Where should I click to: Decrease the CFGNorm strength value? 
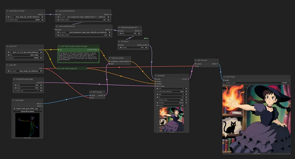[x=120, y=47]
